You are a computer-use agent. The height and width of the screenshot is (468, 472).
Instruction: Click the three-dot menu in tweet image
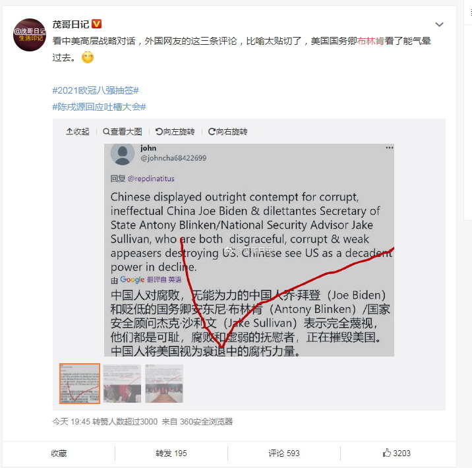389,148
